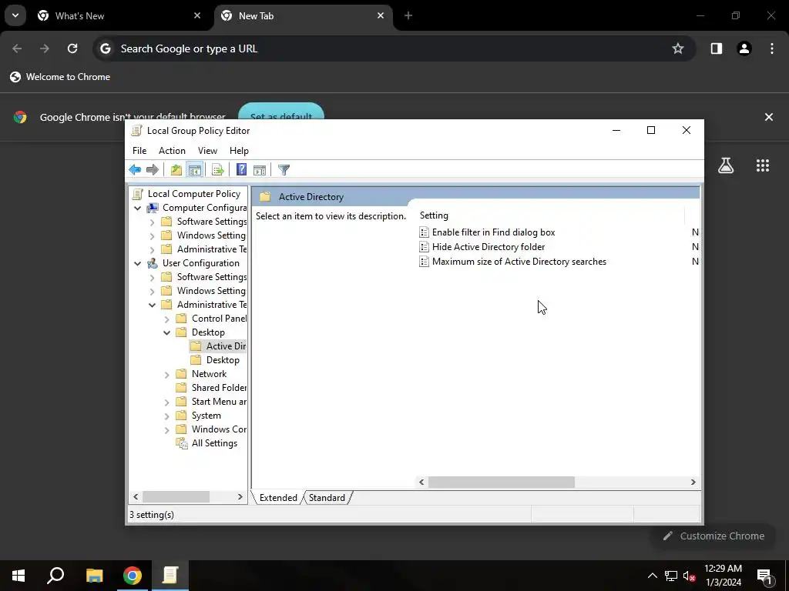Screen dimensions: 789x591
Task: Click the Up One Level folder icon
Action: click(176, 170)
